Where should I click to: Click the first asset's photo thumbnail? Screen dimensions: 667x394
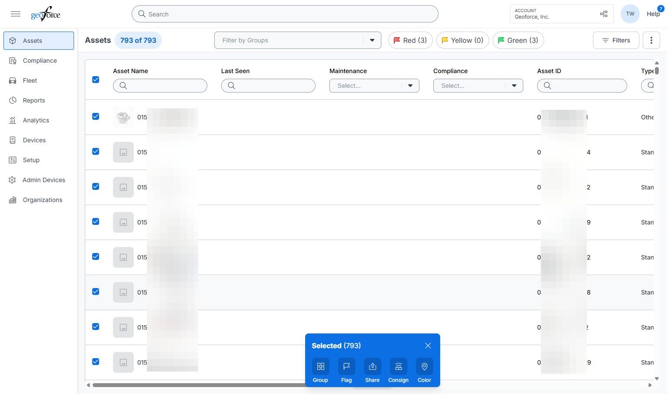[x=123, y=117]
